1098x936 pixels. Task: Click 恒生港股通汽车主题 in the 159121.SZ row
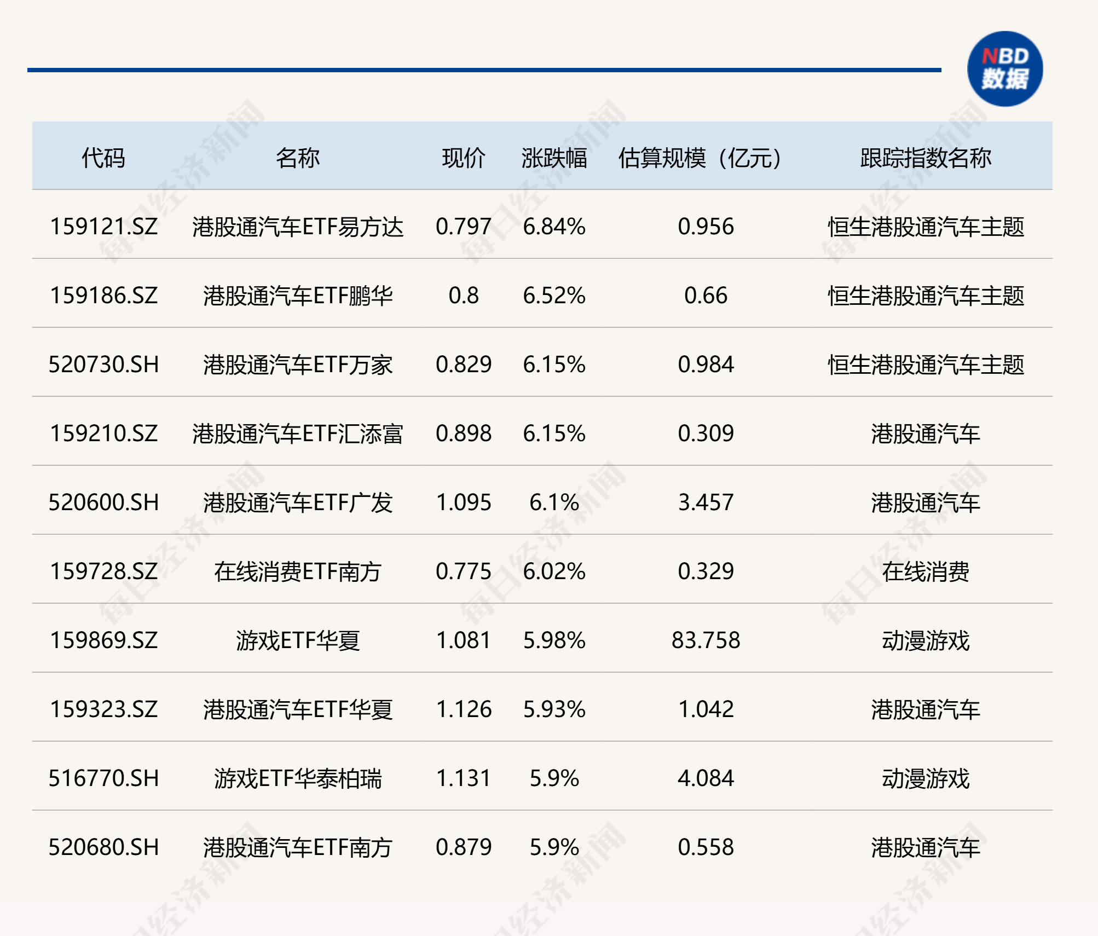pos(926,227)
